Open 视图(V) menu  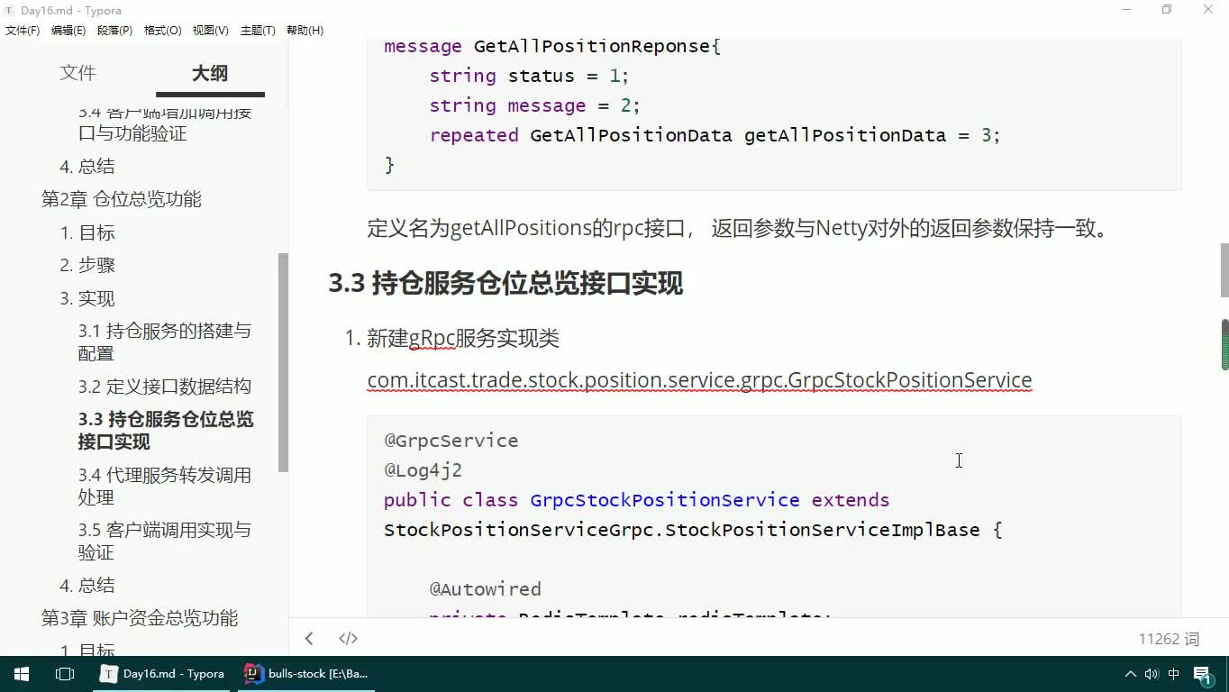coord(210,31)
